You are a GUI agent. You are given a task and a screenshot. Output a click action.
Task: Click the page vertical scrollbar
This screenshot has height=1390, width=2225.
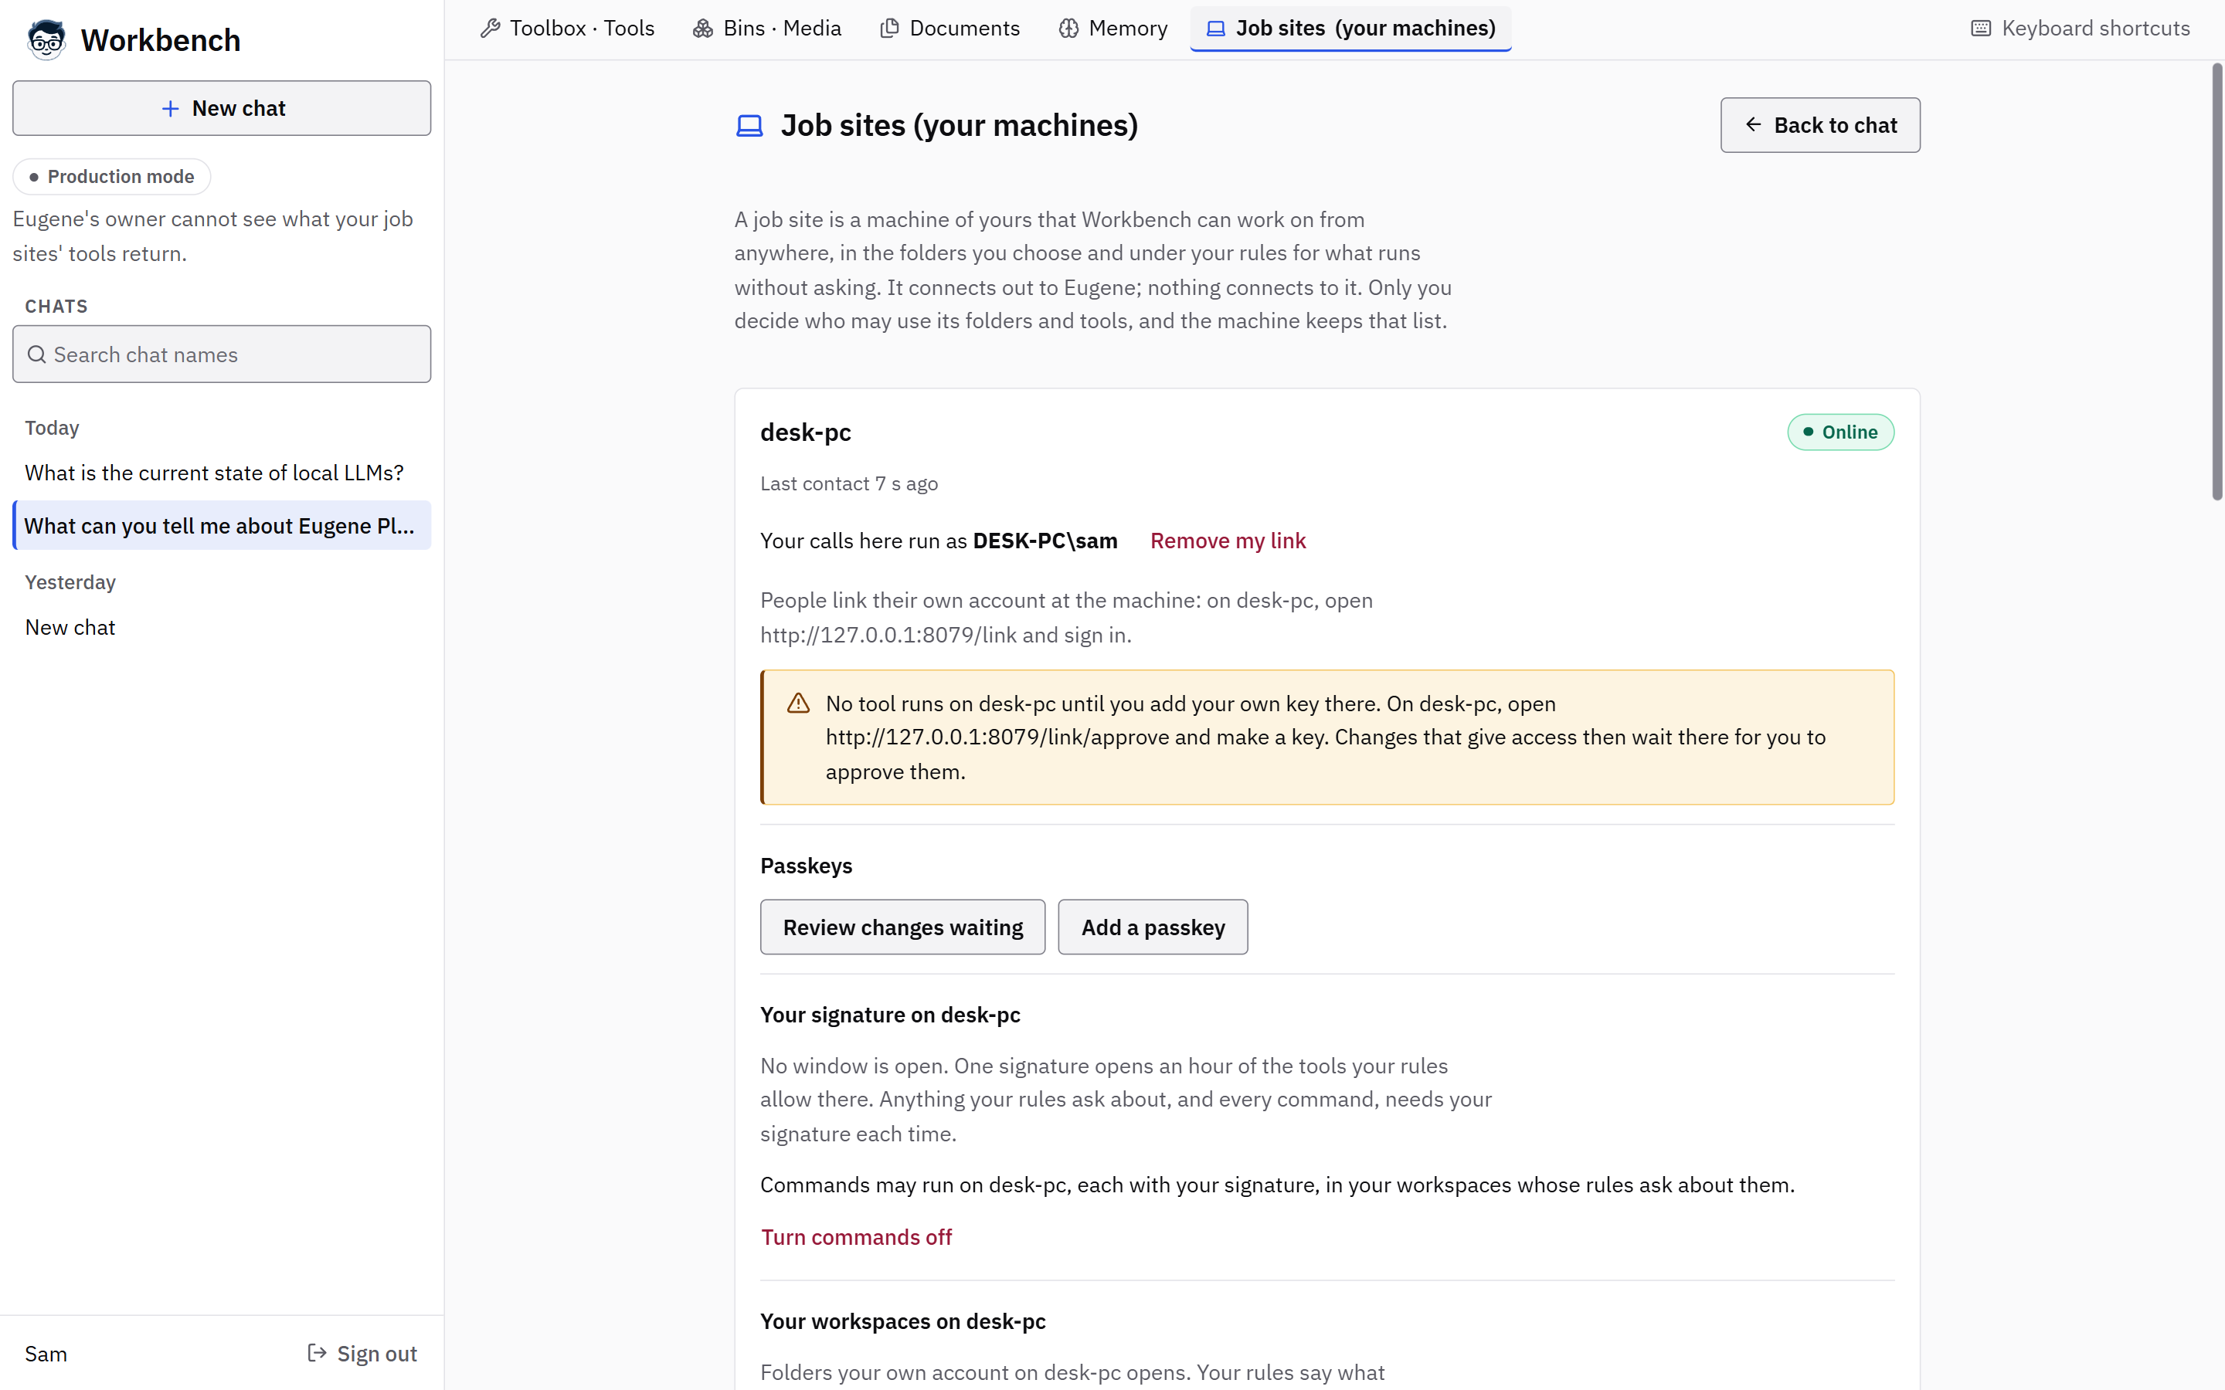[x=2216, y=281]
